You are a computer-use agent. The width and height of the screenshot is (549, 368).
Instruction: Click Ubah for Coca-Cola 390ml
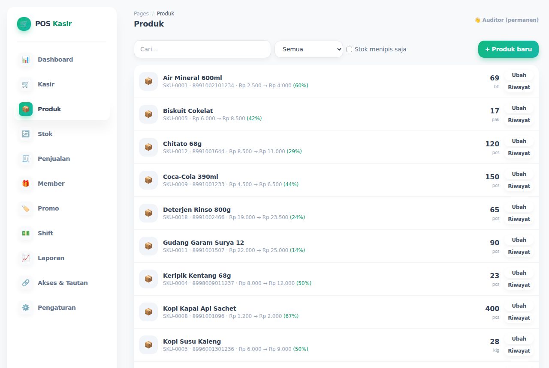pyautogui.click(x=519, y=174)
